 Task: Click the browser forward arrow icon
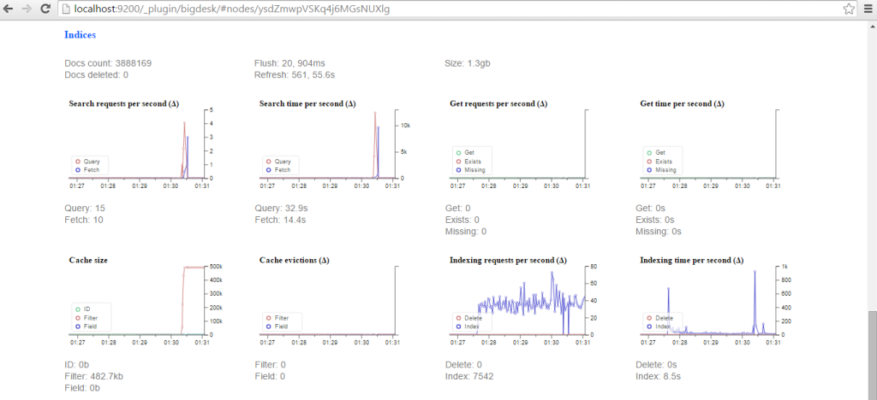click(x=27, y=9)
